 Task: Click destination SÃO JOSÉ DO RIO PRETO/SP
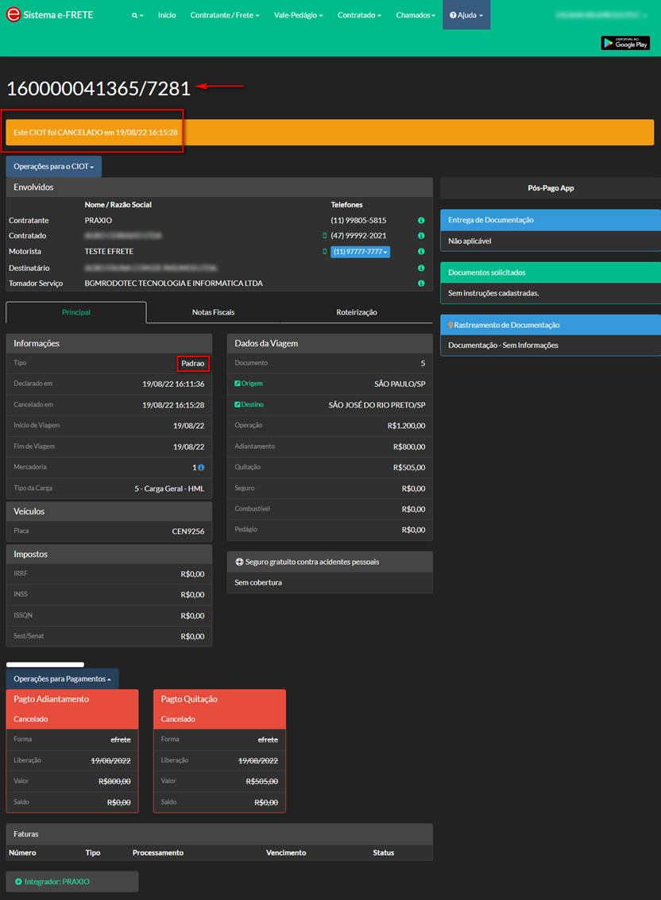click(377, 405)
